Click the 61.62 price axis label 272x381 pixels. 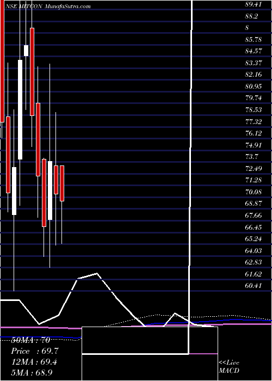click(x=254, y=274)
